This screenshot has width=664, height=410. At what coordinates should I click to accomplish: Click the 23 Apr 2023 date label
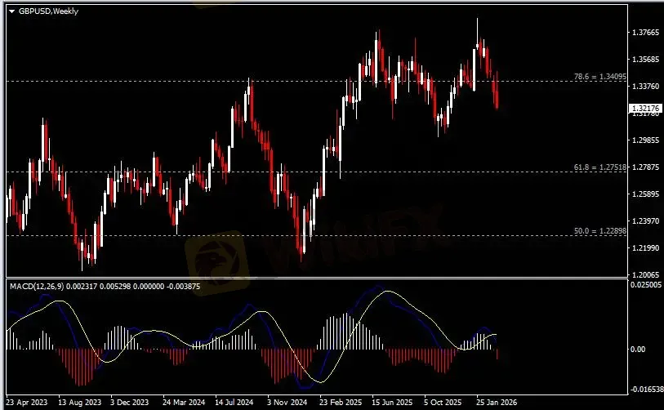[27, 403]
